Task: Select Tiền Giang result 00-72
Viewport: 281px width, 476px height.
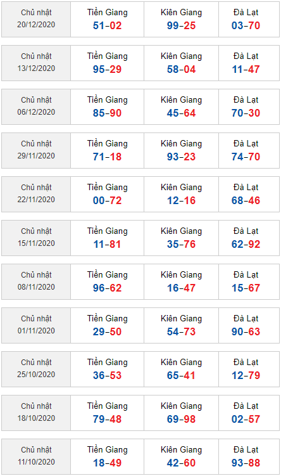Action: (x=108, y=200)
